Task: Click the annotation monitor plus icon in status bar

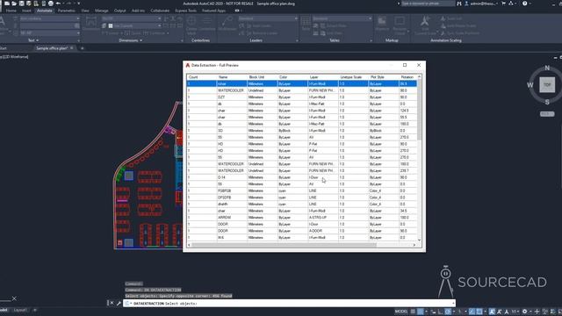Action: (537, 312)
